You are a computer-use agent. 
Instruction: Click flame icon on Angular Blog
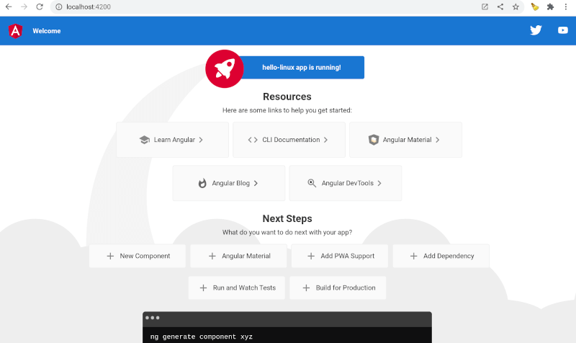202,183
